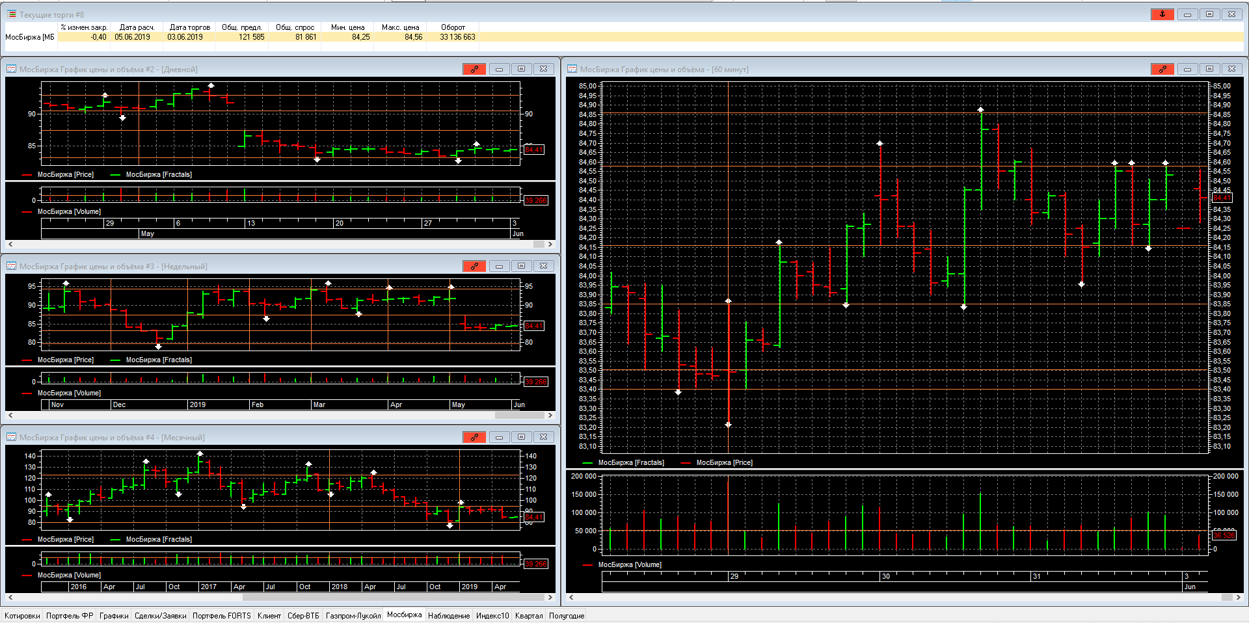Switch to the Полугодие tab
Viewport: 1249px width, 623px height.
click(x=567, y=616)
